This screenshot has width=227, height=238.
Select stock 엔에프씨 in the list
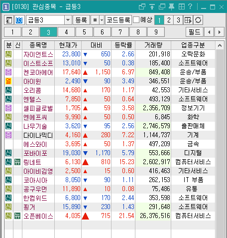click(35, 117)
